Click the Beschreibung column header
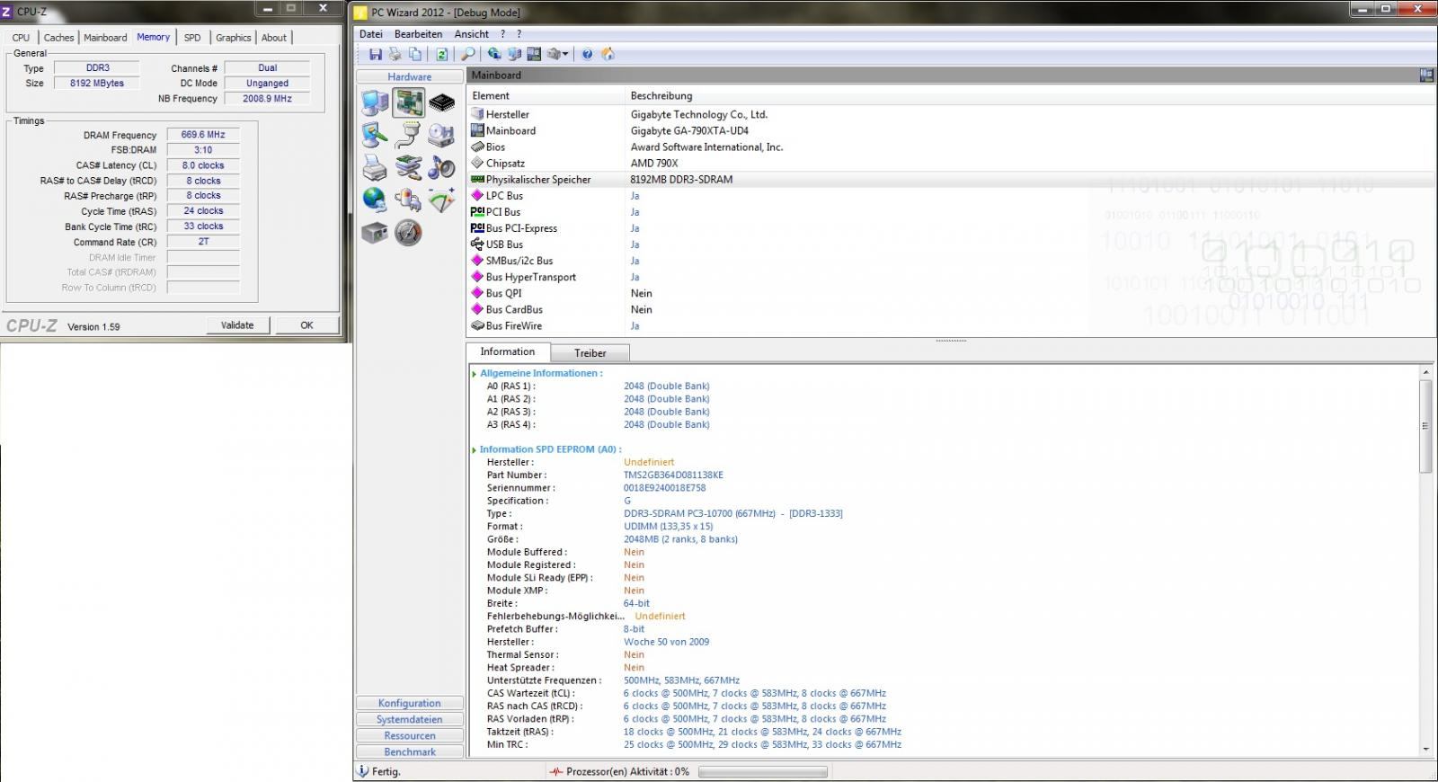The image size is (1438, 782). click(x=1030, y=95)
